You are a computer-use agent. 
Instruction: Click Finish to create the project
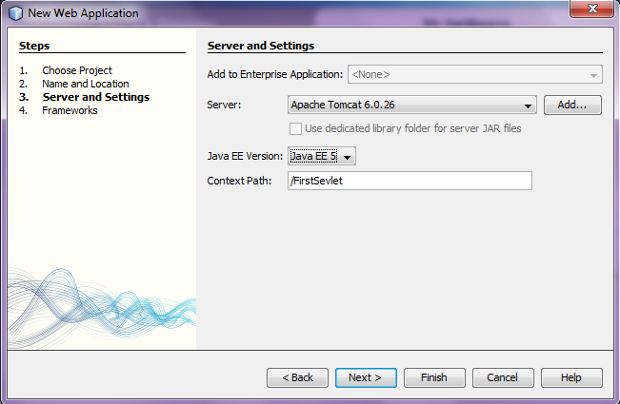[x=434, y=377]
